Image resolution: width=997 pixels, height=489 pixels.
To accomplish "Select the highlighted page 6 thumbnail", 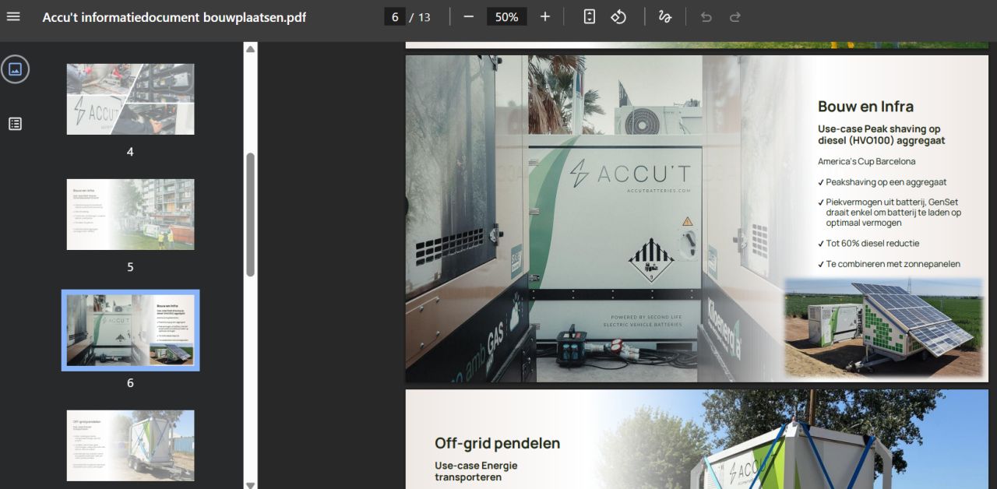I will pyautogui.click(x=130, y=330).
